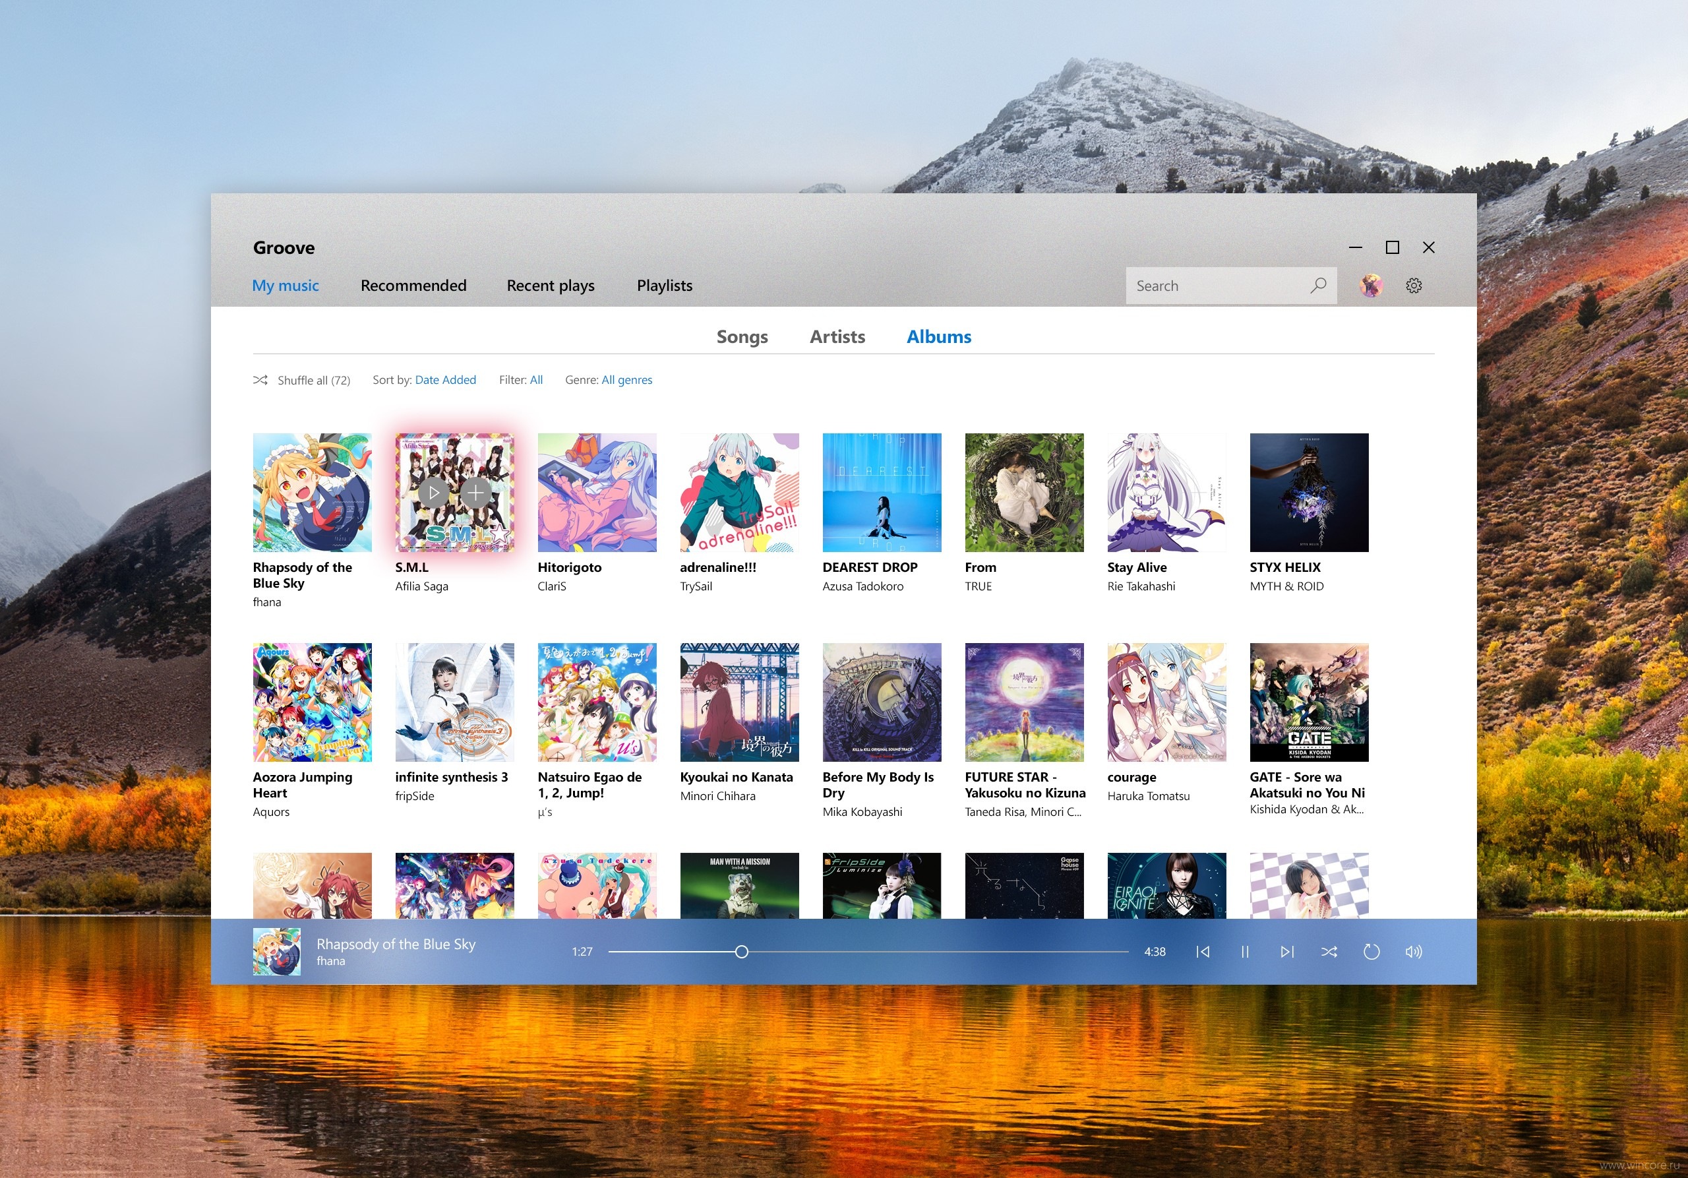1688x1178 pixels.
Task: Click the Shuffle all (72) button
Action: (301, 380)
